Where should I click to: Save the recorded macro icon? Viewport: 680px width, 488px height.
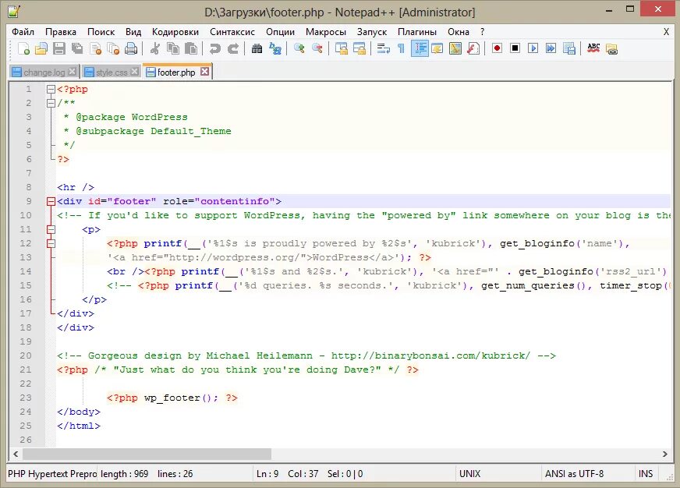(x=569, y=48)
